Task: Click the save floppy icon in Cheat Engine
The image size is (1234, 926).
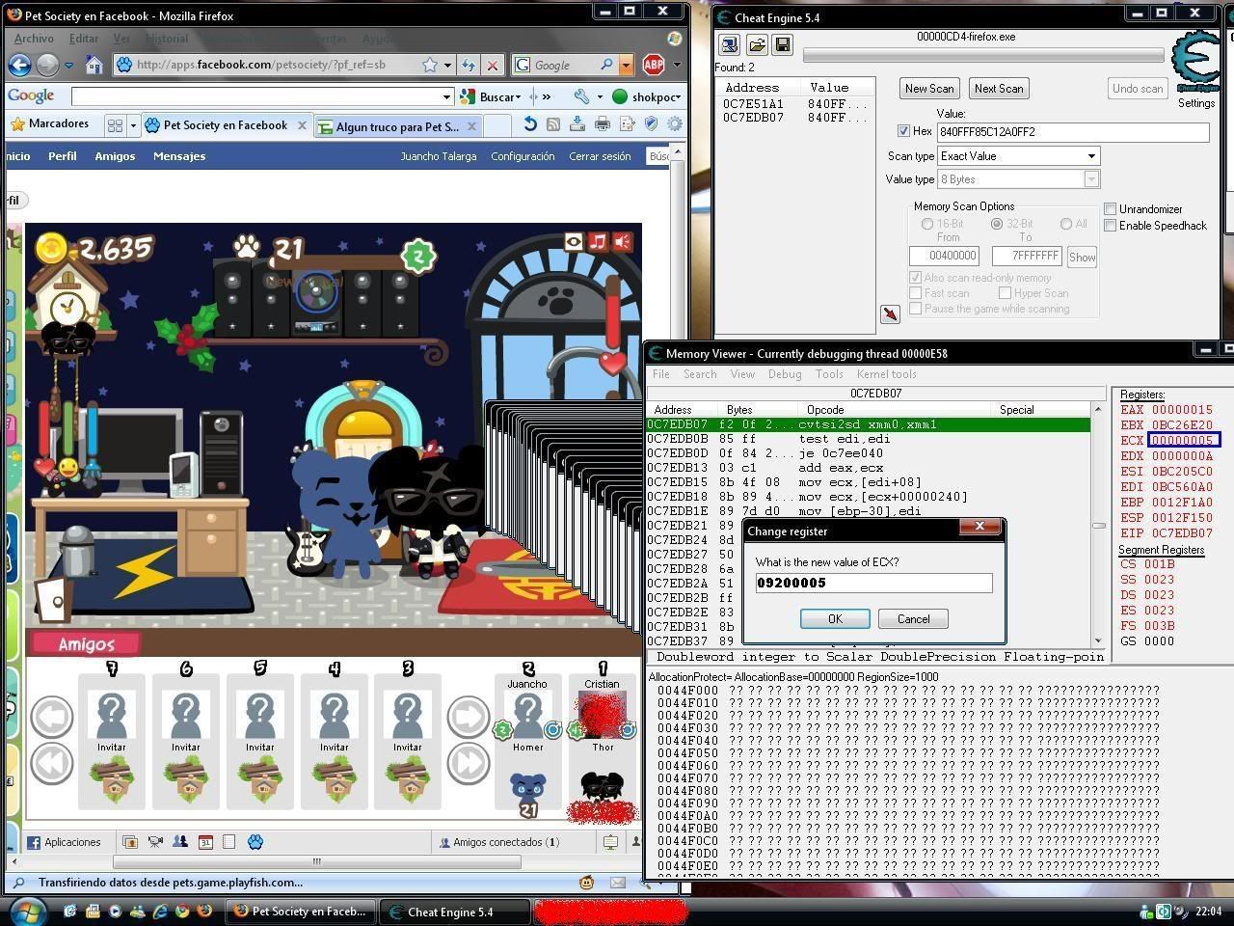Action: tap(782, 44)
